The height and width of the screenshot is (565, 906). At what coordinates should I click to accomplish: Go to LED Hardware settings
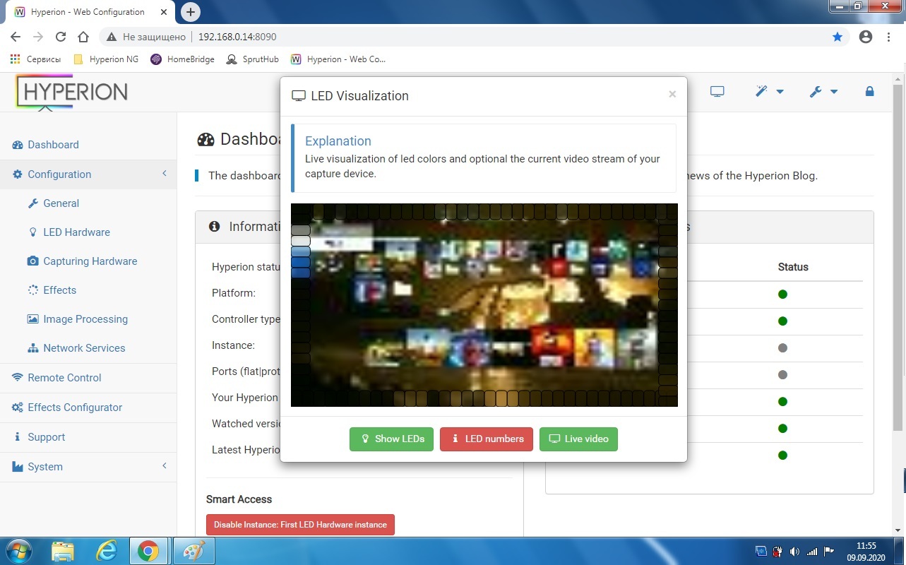pyautogui.click(x=76, y=232)
